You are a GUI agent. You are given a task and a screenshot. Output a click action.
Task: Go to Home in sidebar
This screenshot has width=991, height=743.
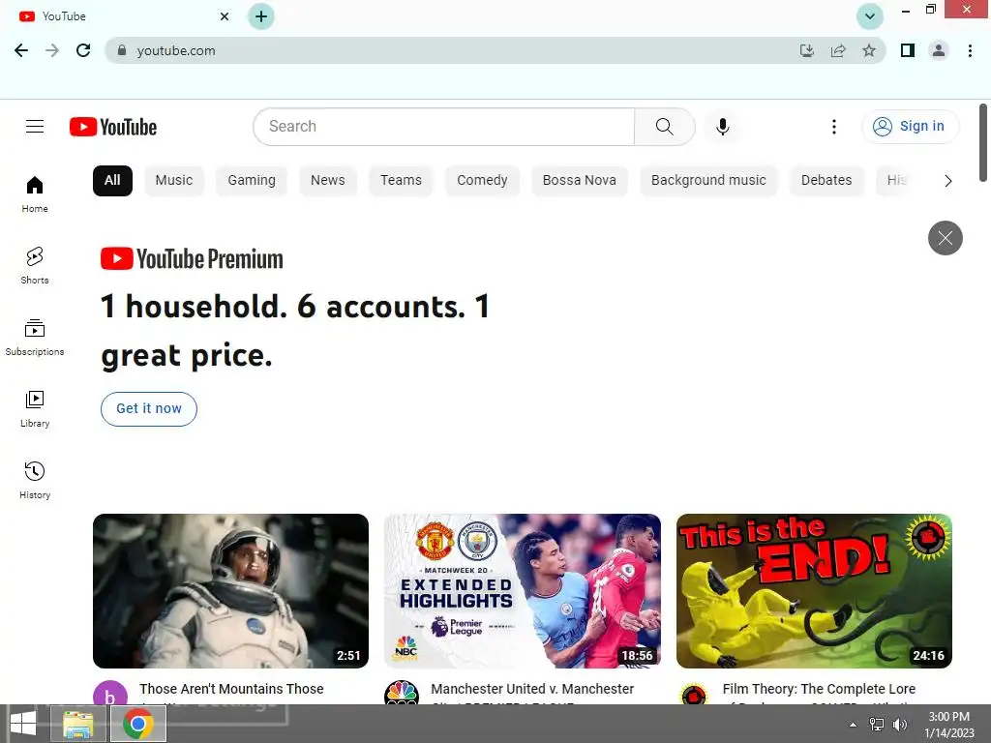pyautogui.click(x=35, y=193)
